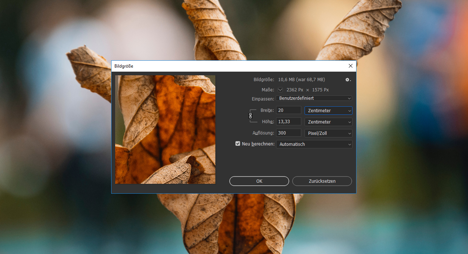This screenshot has width=468, height=254.
Task: Toggle the chain link constrain proportions icon
Action: 250,115
